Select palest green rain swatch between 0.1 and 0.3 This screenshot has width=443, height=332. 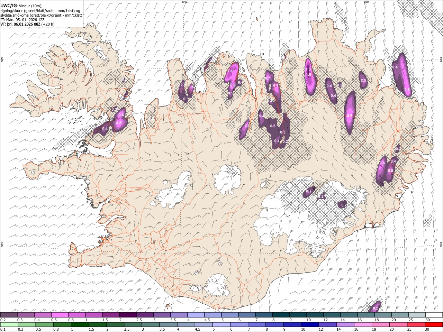click(9, 324)
